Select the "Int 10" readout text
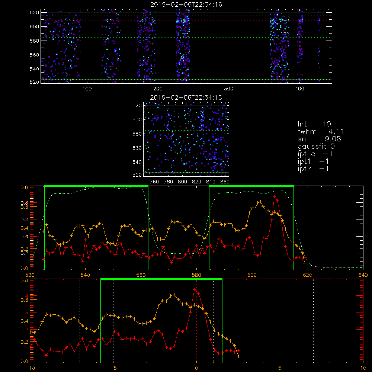 (x=314, y=124)
